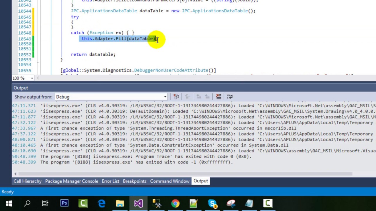The height and width of the screenshot is (211, 376).
Task: Click the Go to Next Message icon
Action: 207,97
